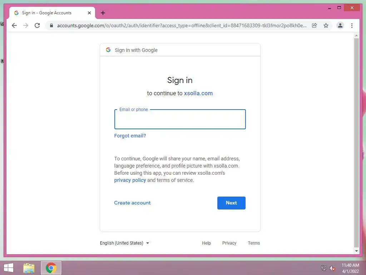
Task: Click the muted volume tray icon
Action: click(x=332, y=268)
